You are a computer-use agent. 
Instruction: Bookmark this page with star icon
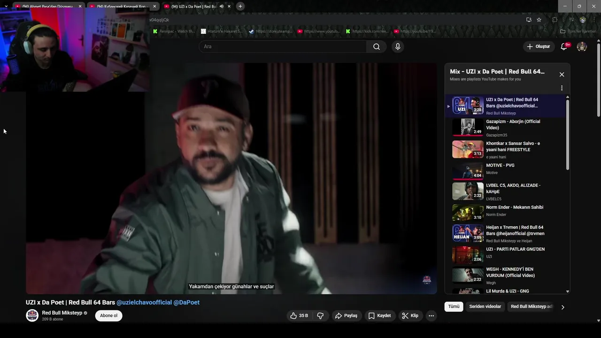click(x=539, y=20)
